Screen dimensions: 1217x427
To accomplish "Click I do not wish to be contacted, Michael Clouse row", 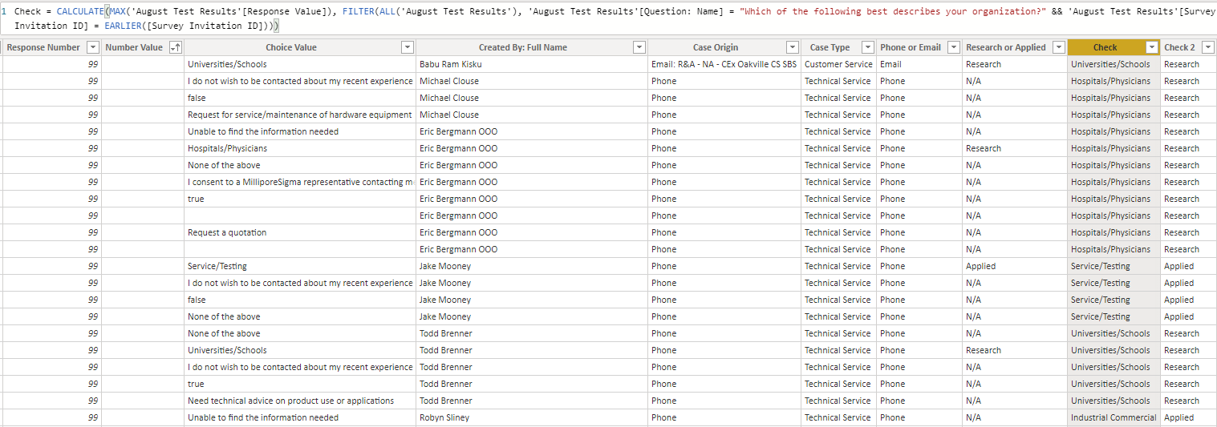I will point(299,81).
